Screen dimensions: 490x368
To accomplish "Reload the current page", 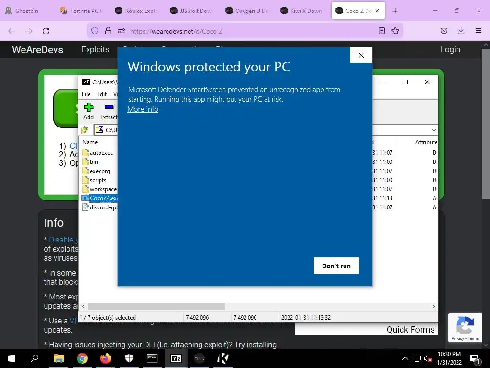I will 46,31.
